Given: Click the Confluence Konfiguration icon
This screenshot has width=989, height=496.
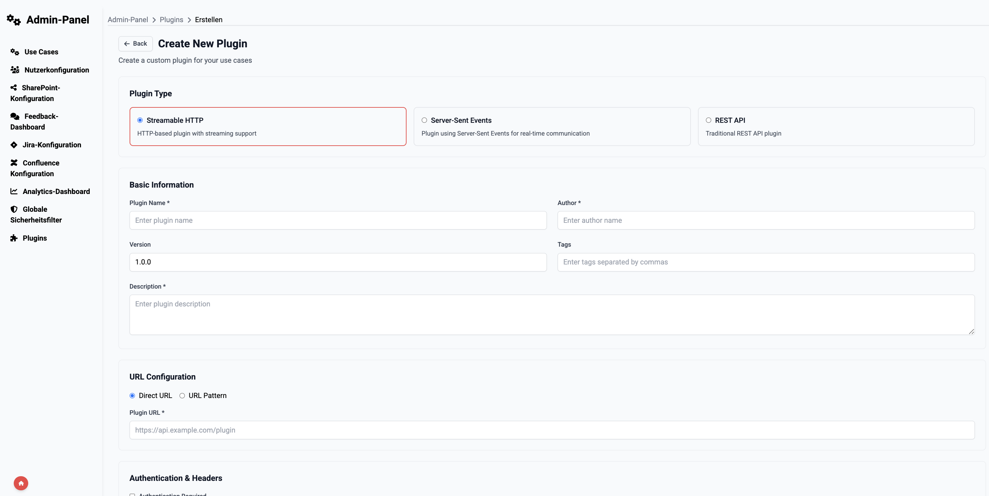Looking at the screenshot, I should click(x=14, y=163).
